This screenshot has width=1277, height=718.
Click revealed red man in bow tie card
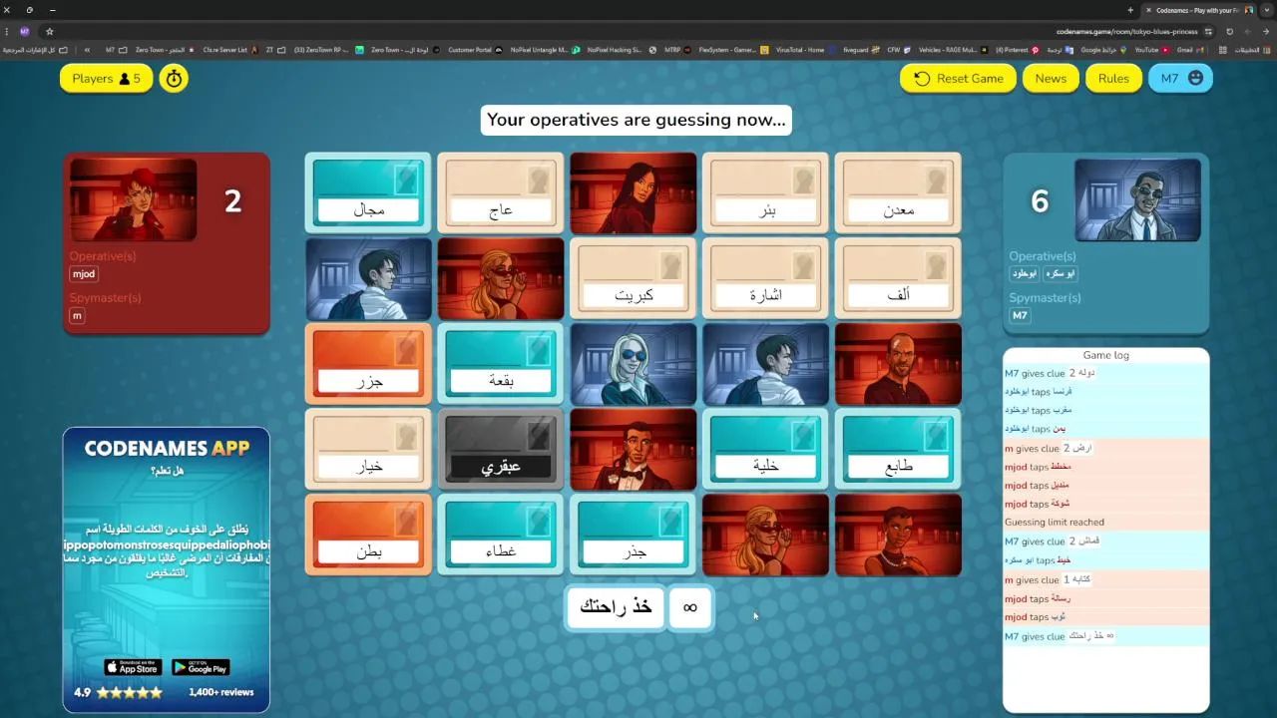pyautogui.click(x=633, y=449)
